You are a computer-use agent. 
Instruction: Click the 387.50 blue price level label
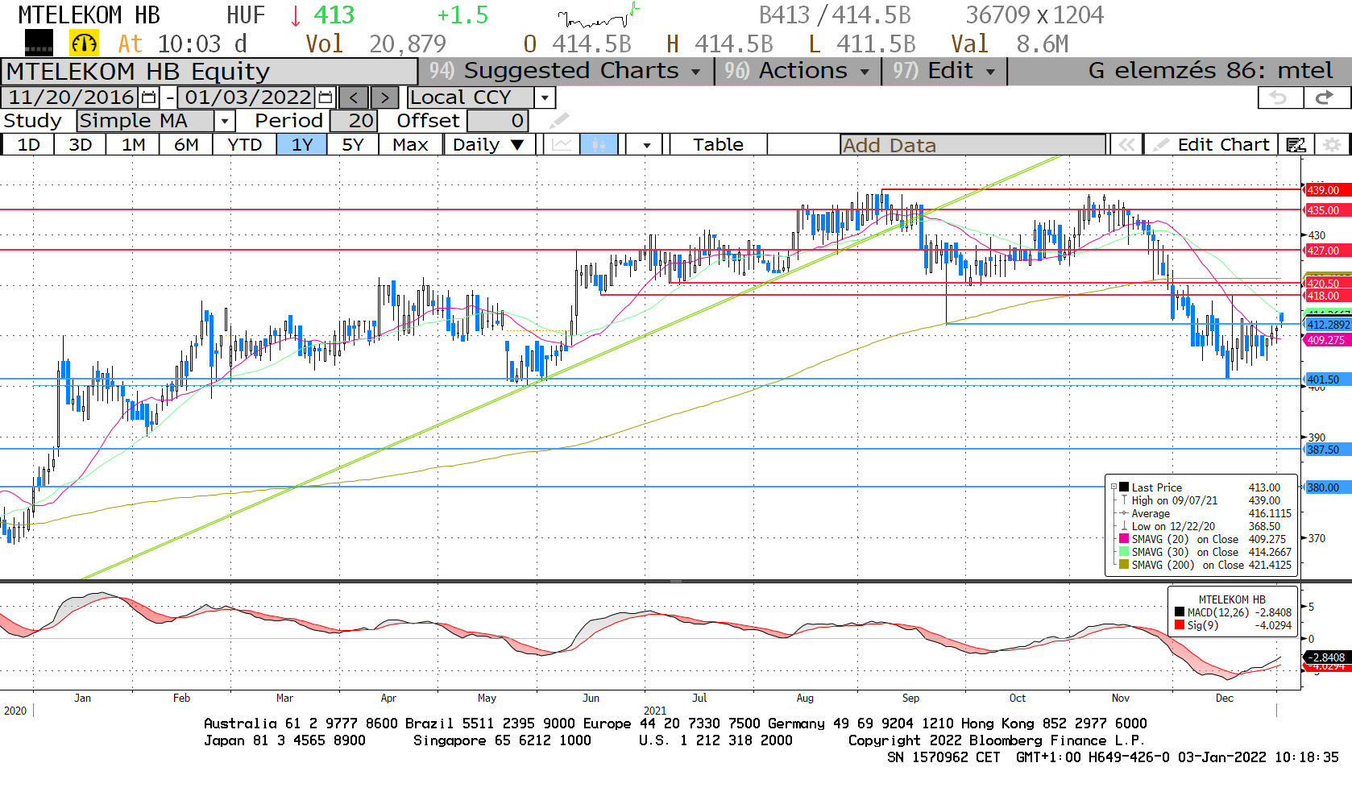pyautogui.click(x=1325, y=450)
